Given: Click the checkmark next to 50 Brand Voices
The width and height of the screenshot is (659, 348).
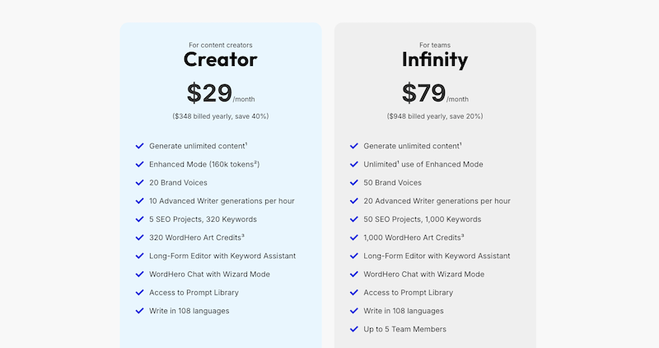Looking at the screenshot, I should (x=354, y=182).
